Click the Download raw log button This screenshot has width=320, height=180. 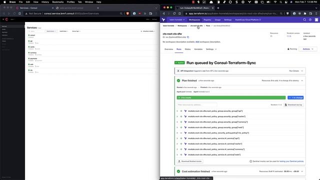coord(293,104)
